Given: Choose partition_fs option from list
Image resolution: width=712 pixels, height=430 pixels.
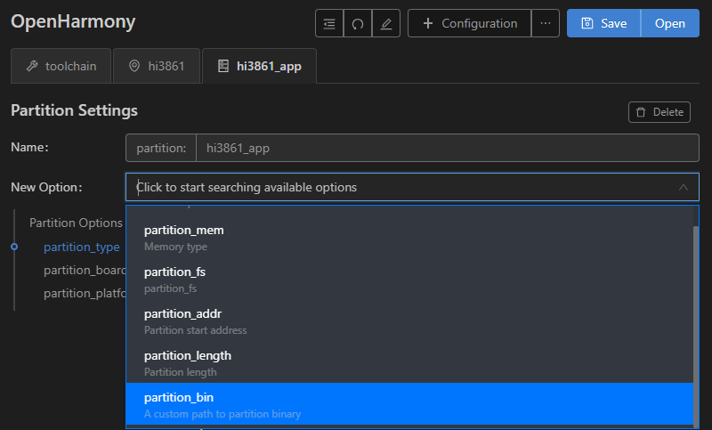Looking at the screenshot, I should click(x=409, y=280).
